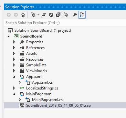Click the LocalizedStrings.cs C# file icon
The width and height of the screenshot is (126, 118).
point(22,88)
